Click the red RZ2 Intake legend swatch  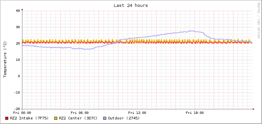point(7,118)
